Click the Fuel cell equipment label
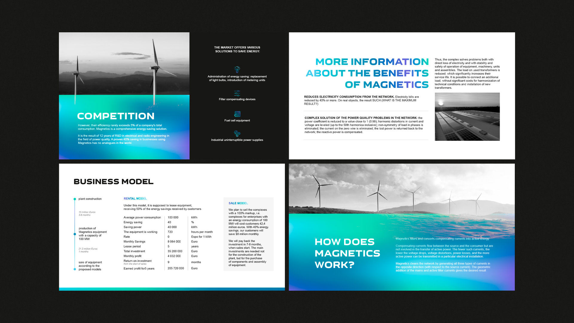 pos(237,121)
